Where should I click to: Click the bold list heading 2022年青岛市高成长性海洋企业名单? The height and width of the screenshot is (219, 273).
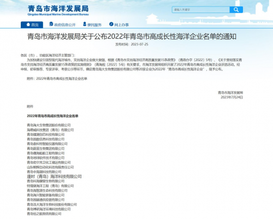coord(52,116)
